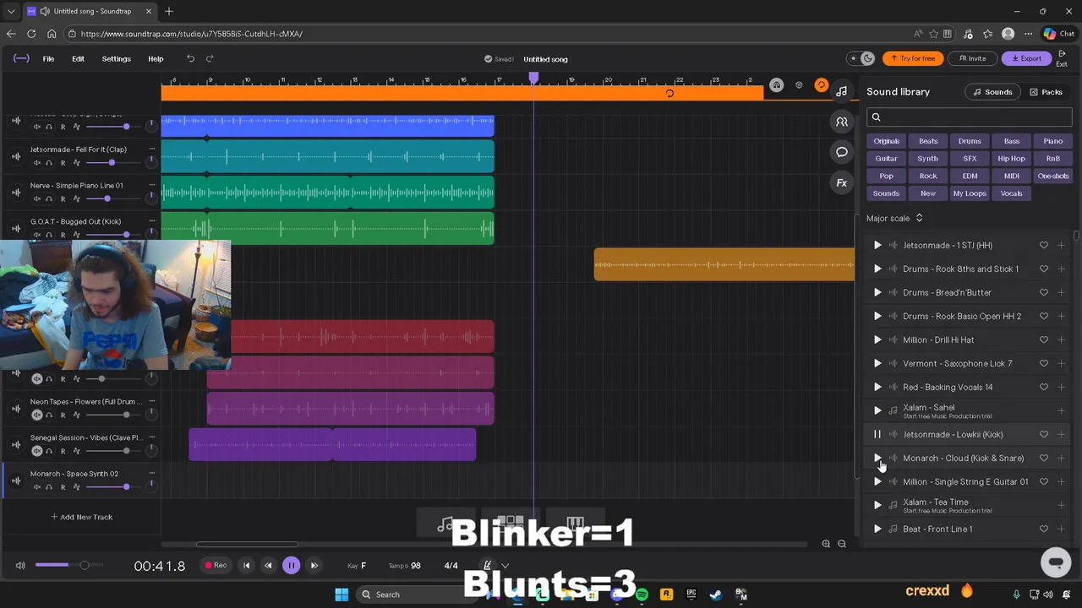Open options menu for Neon Tapes - Flowers track
The height and width of the screenshot is (608, 1082).
click(152, 402)
